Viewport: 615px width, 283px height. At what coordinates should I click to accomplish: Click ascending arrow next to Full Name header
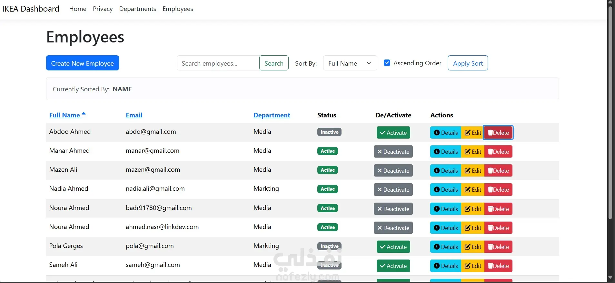pos(84,114)
